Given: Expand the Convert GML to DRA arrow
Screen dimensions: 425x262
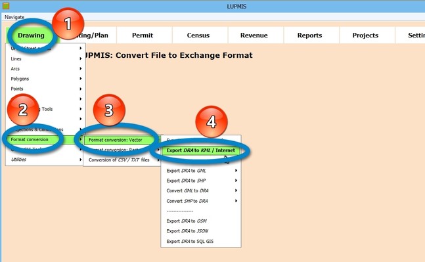Looking at the screenshot, I should 236,190.
